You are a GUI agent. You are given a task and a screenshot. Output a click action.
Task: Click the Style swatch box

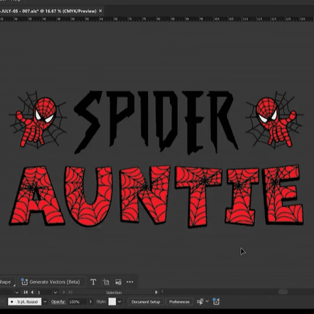pos(112,302)
